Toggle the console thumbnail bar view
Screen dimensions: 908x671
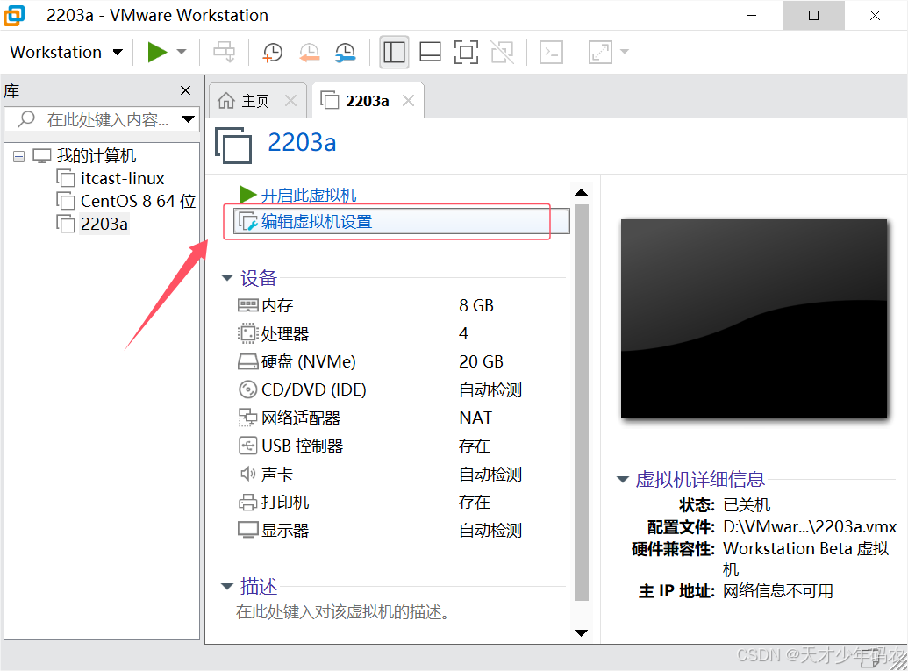430,53
